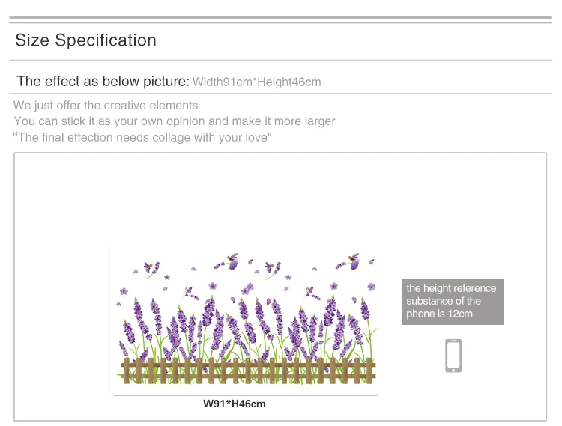Click the lavender wall sticker preview image

pos(246,322)
